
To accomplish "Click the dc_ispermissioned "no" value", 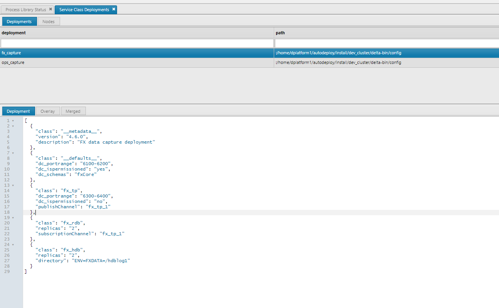I will [x=100, y=201].
